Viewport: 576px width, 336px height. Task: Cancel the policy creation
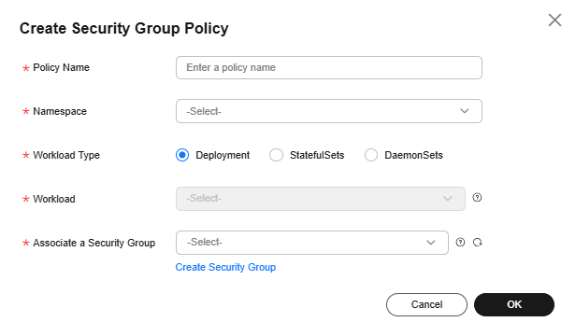pos(426,304)
